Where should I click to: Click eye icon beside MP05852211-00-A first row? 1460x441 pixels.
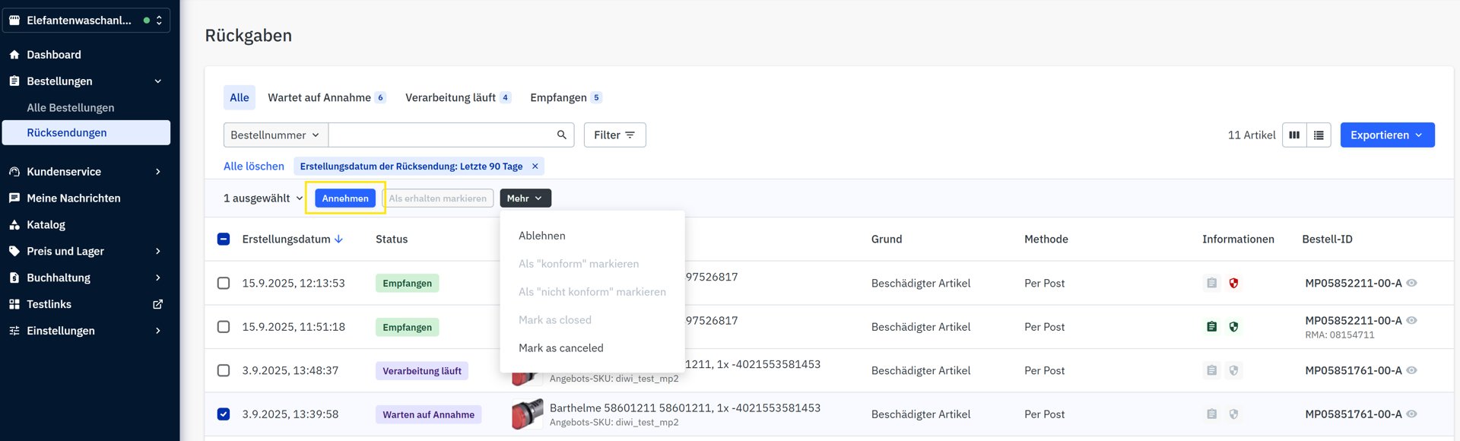(1411, 283)
